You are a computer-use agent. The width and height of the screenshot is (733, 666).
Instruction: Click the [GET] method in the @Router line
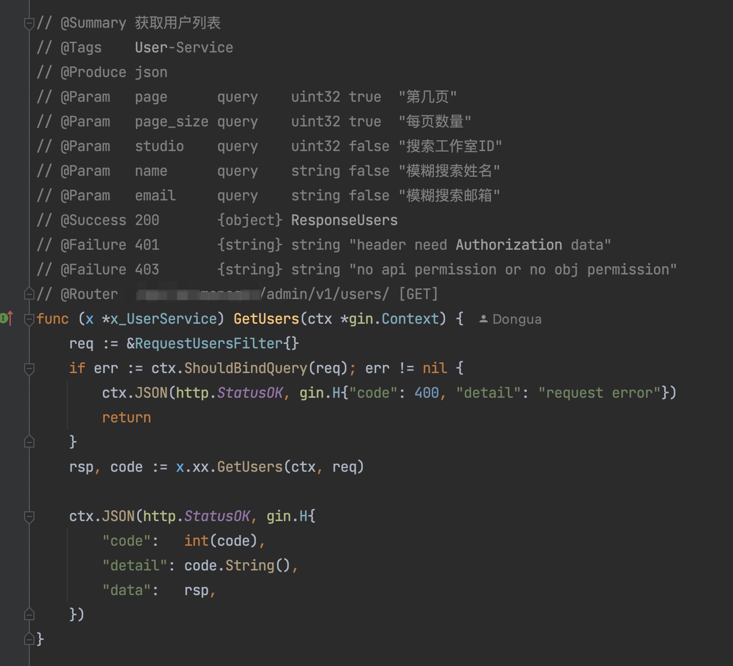(x=418, y=294)
